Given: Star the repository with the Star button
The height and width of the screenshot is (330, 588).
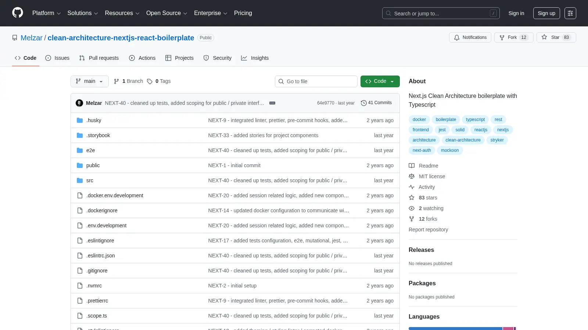Looking at the screenshot, I should click(x=556, y=37).
